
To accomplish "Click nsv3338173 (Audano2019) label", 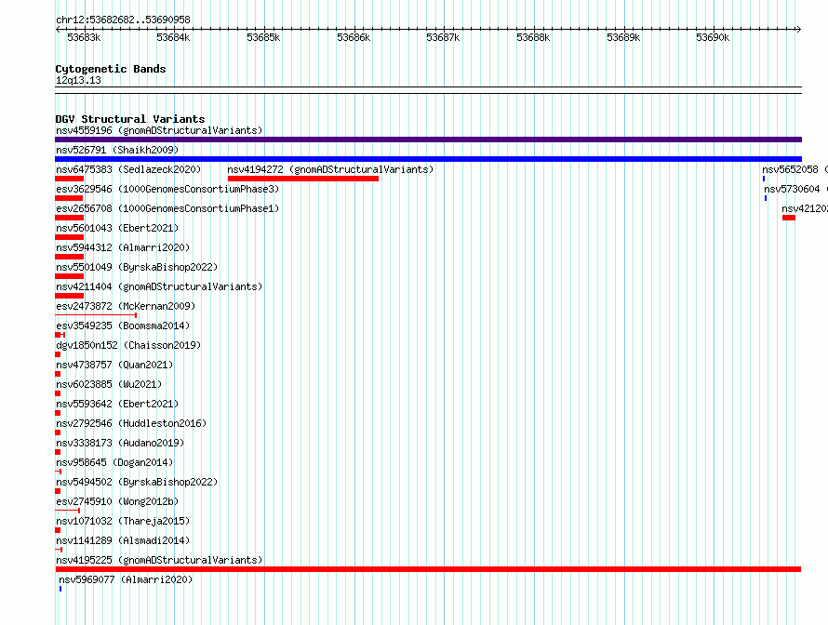I will tap(120, 443).
